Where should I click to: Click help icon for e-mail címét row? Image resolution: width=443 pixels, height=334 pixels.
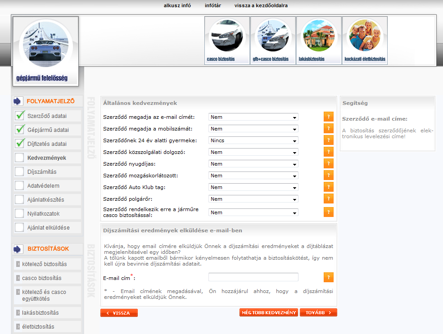point(328,117)
